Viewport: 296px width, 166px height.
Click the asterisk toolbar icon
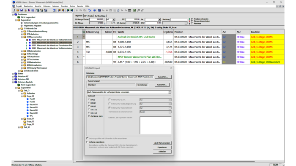[107, 11]
